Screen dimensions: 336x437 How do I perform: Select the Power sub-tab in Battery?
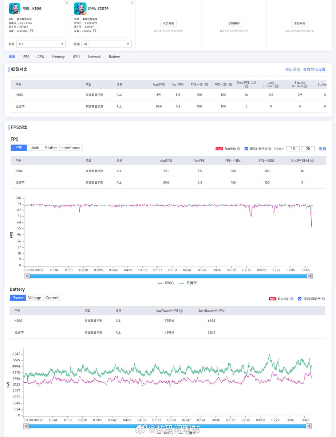(18, 298)
